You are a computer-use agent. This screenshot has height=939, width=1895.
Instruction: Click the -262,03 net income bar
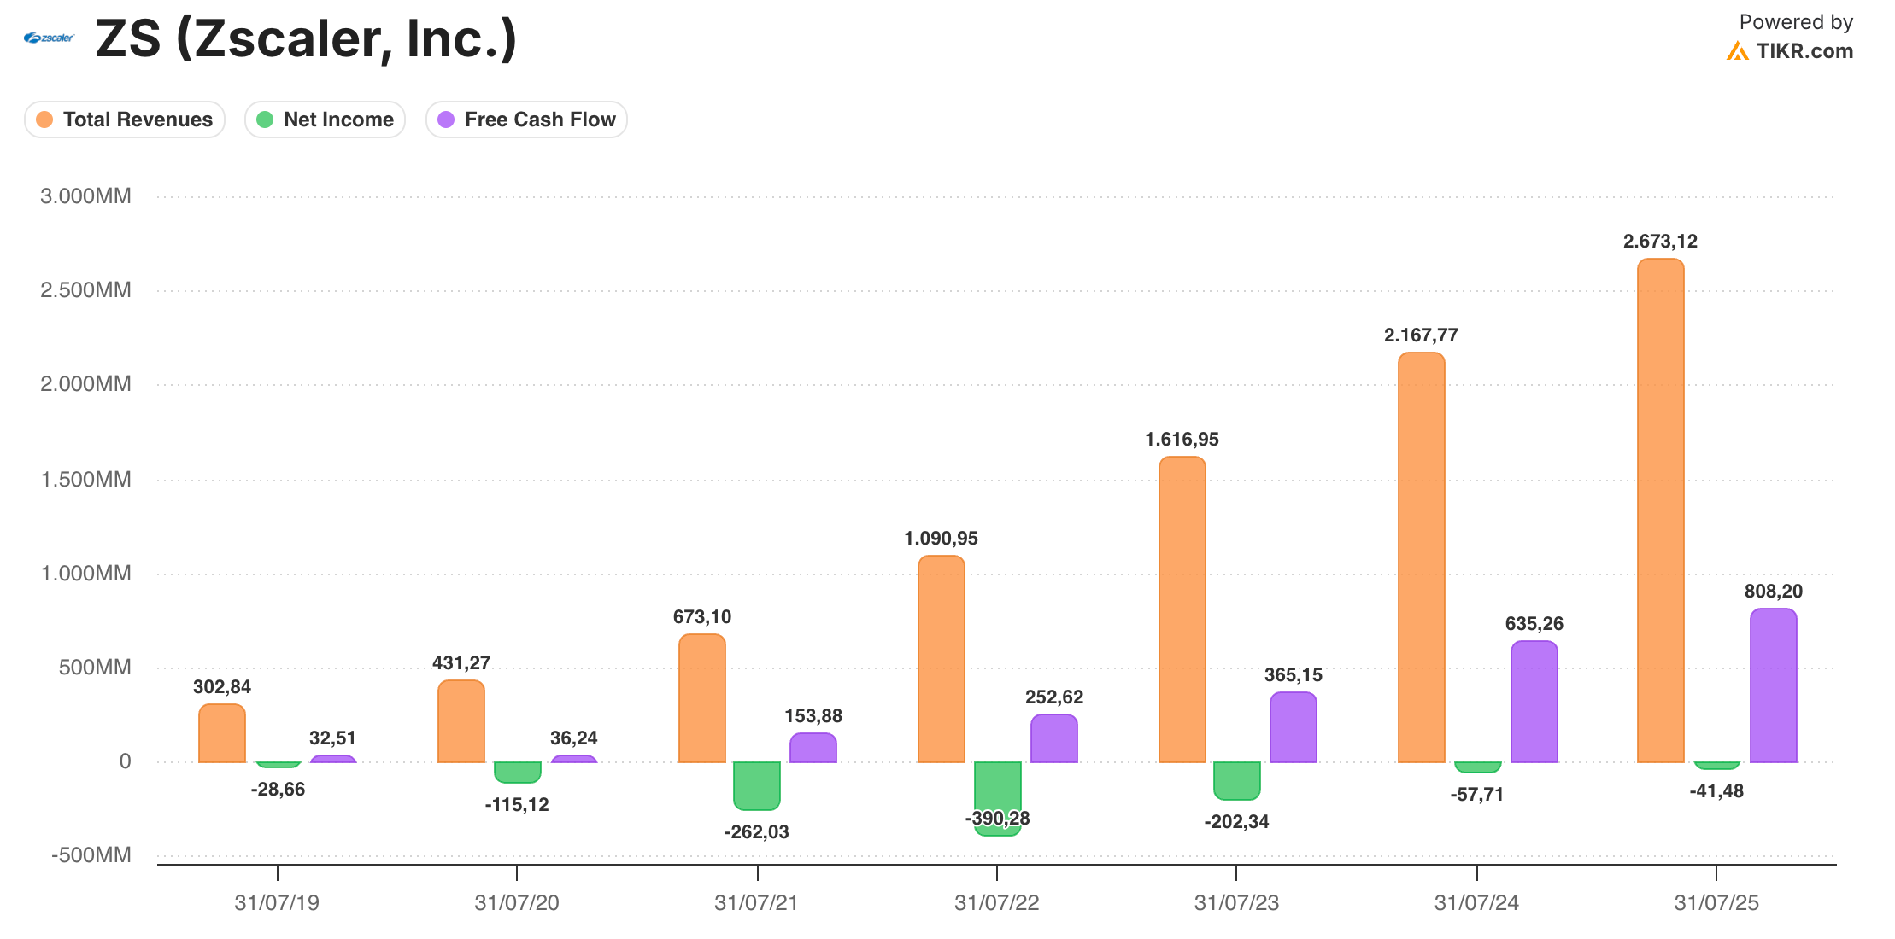point(756,785)
